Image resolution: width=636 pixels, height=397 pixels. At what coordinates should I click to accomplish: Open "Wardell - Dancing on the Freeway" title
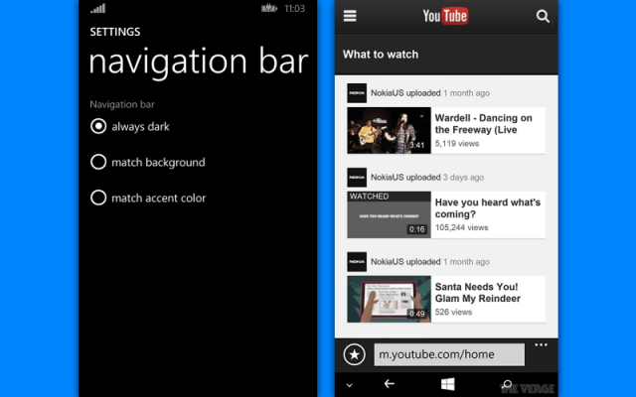[484, 123]
